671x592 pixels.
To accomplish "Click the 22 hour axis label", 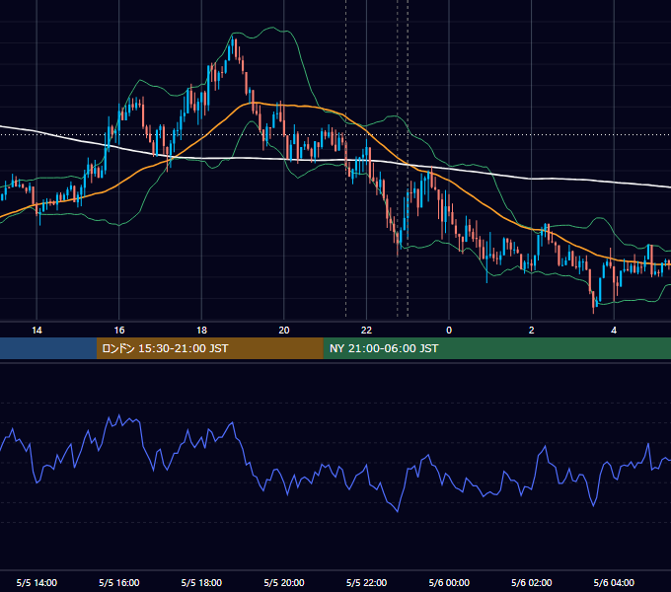I will tap(366, 331).
